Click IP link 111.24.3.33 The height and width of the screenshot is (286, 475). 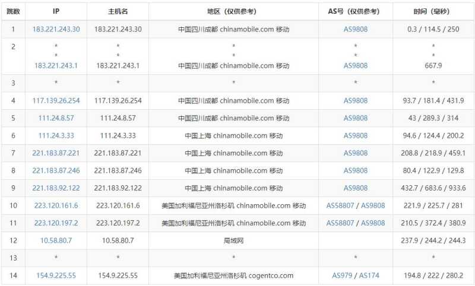pyautogui.click(x=56, y=136)
